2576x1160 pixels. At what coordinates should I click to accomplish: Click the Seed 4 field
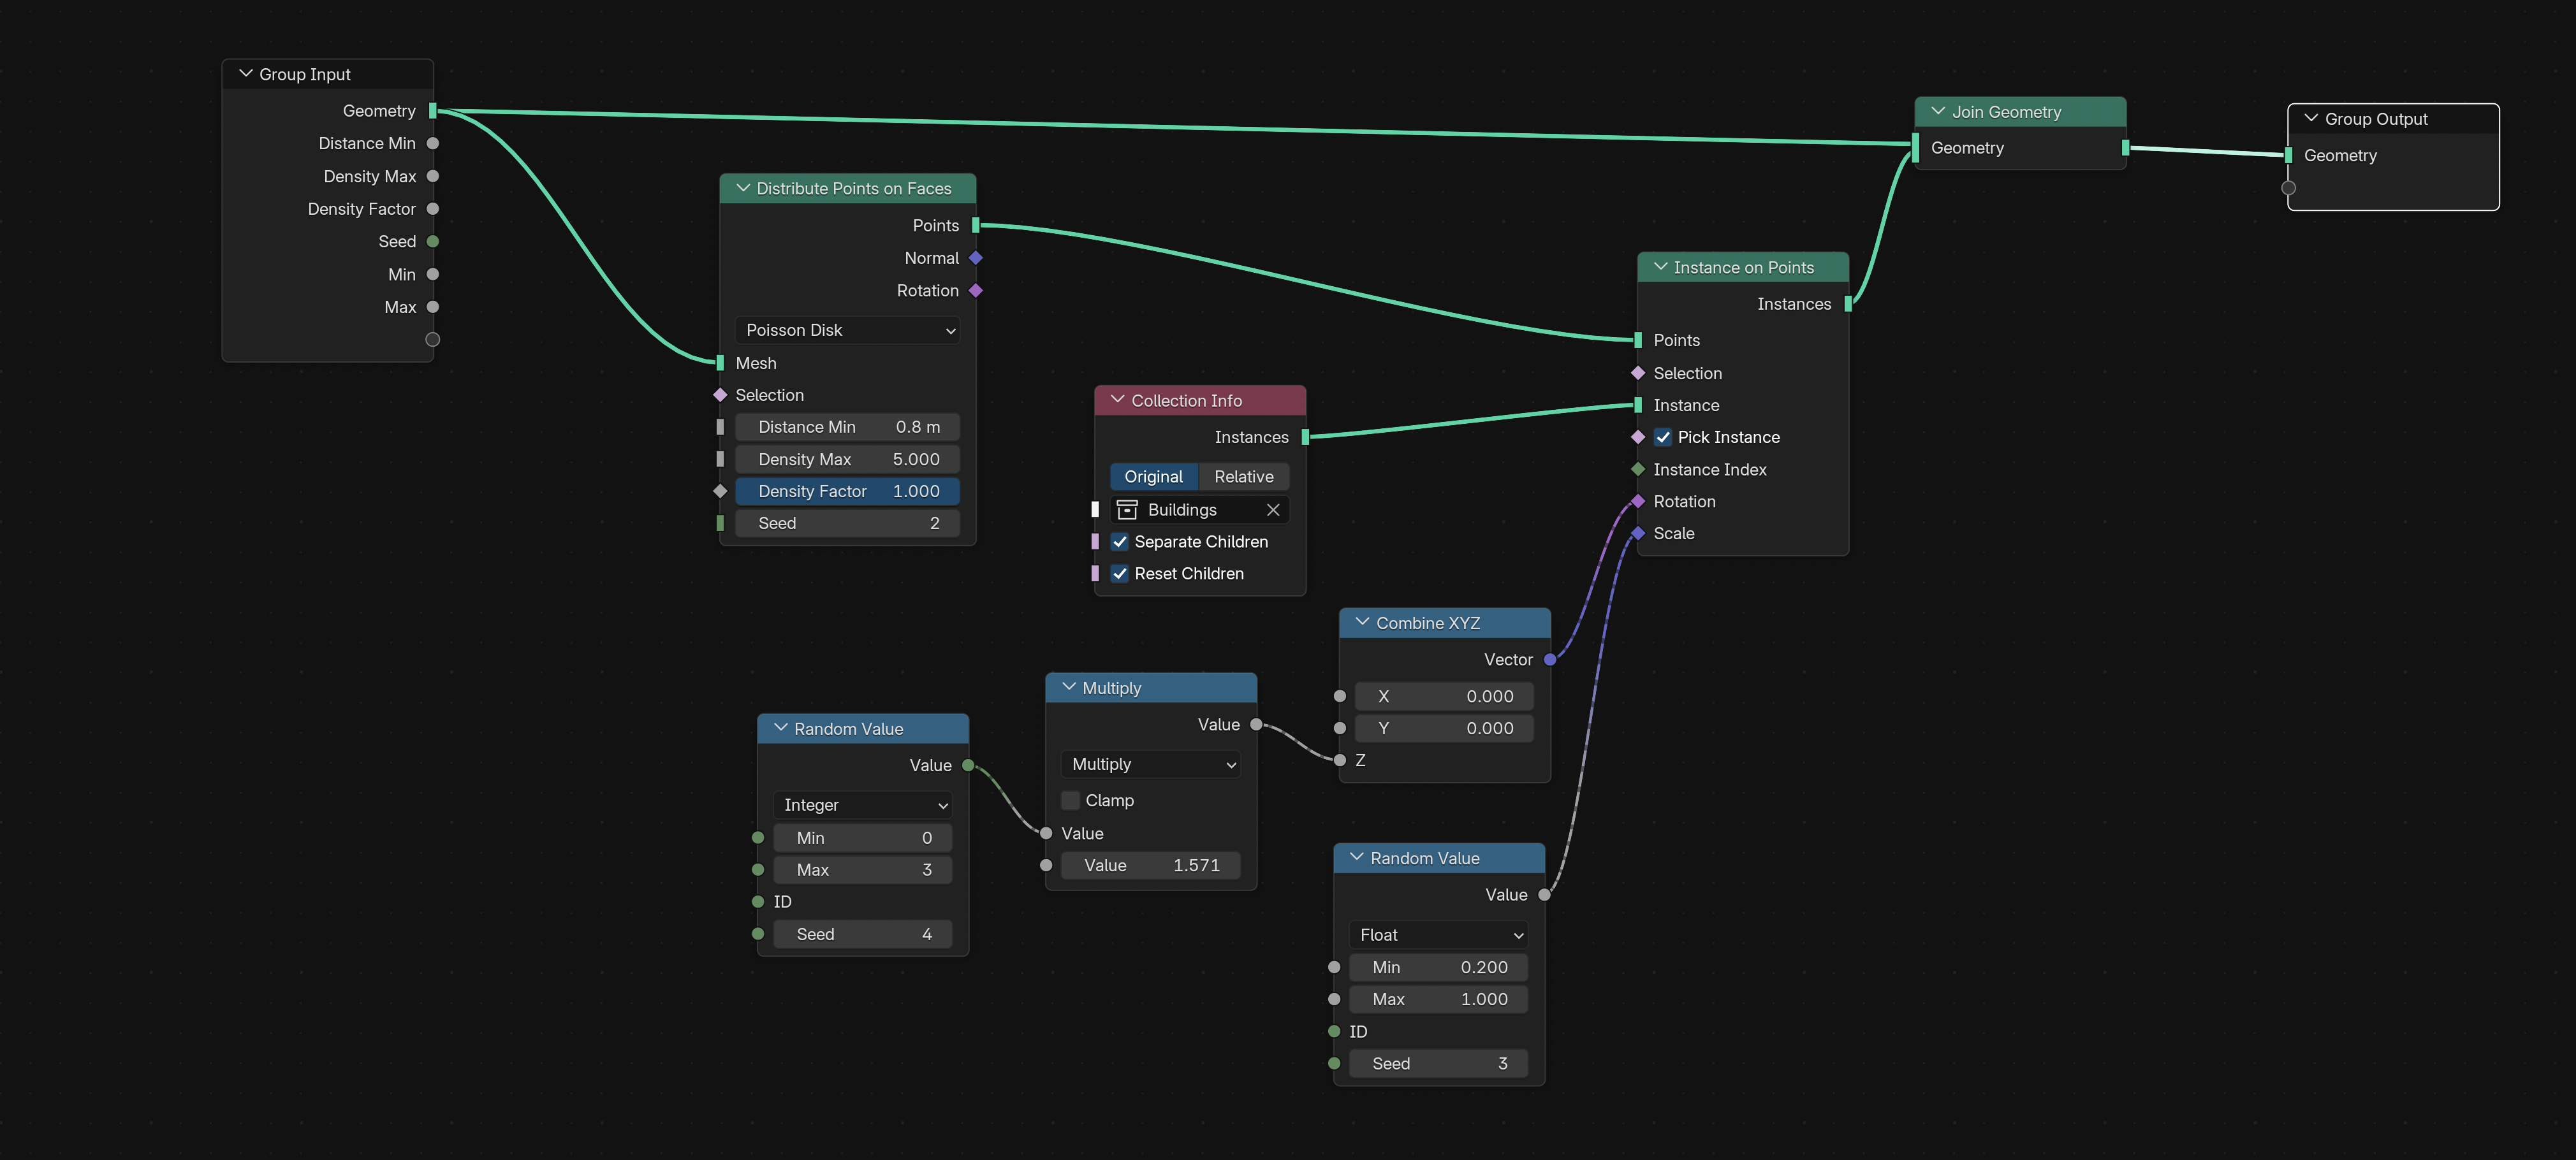pos(862,934)
